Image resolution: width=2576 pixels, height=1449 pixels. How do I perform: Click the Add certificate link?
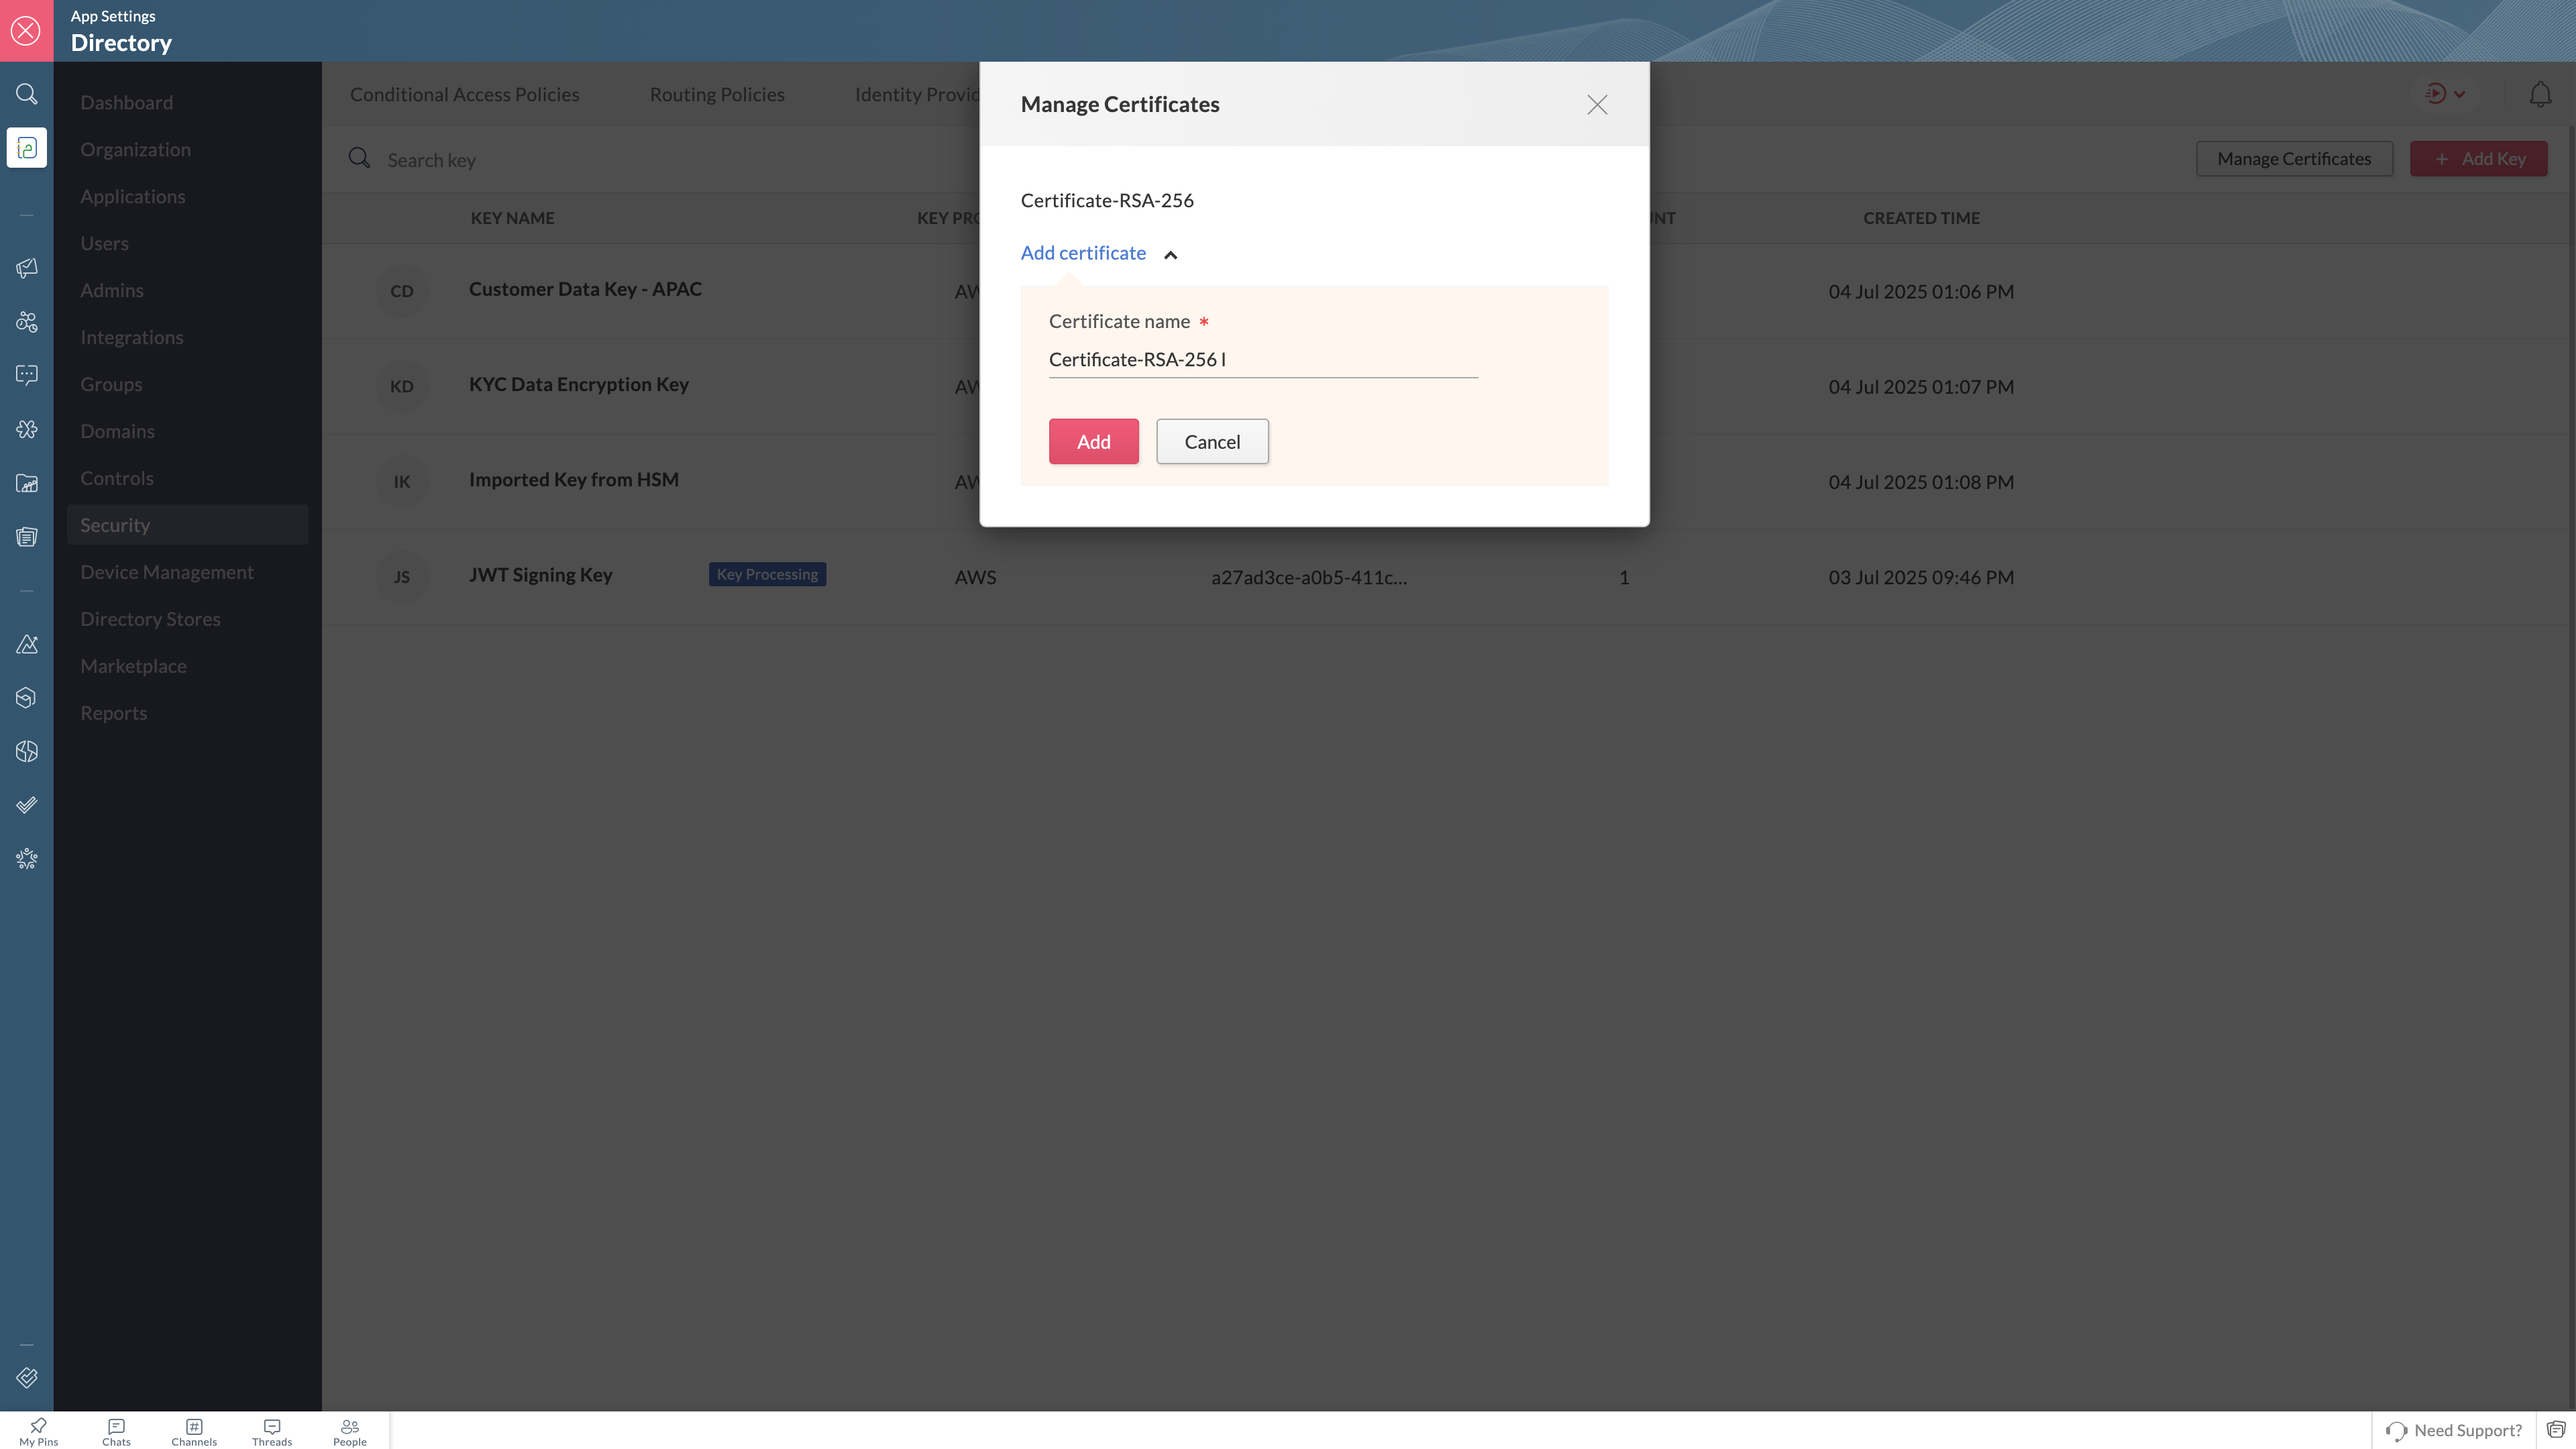click(x=1083, y=253)
